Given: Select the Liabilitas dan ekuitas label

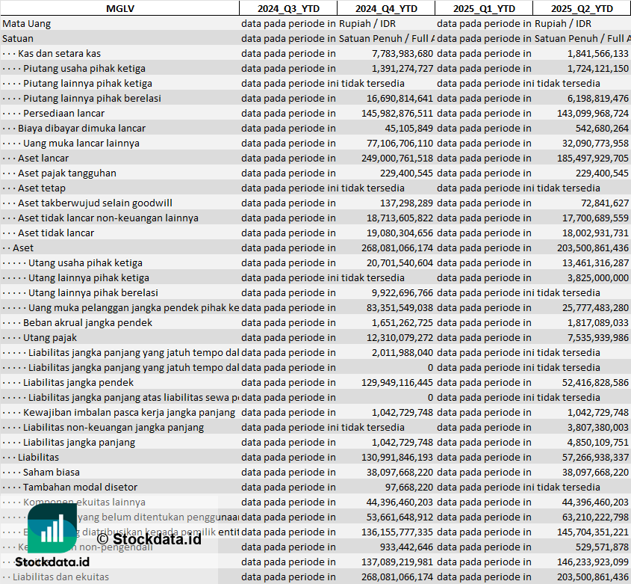Looking at the screenshot, I should coord(60,577).
